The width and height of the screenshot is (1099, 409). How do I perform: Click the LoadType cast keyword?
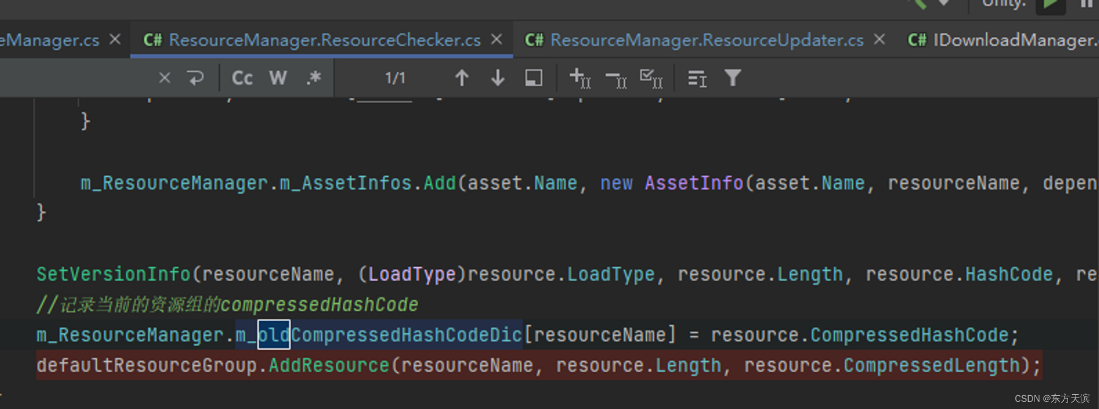pos(412,274)
